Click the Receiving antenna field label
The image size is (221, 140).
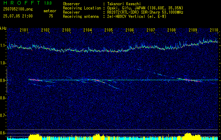81,16
